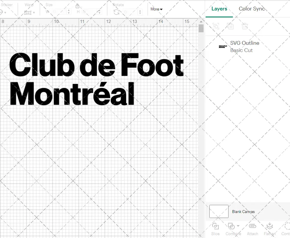
Task: Open the More dropdown
Action: click(x=156, y=9)
